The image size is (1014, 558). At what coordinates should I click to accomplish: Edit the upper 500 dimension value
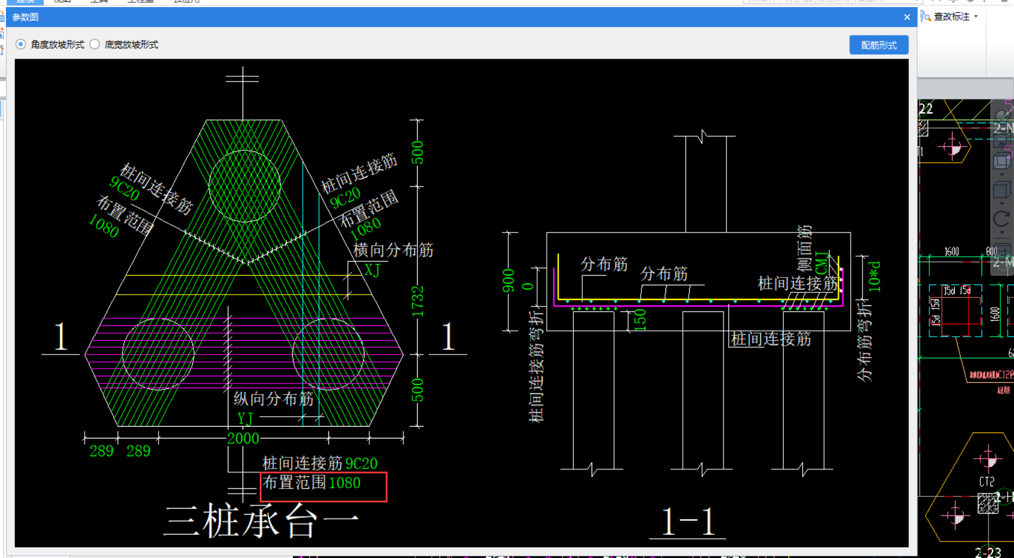point(418,153)
